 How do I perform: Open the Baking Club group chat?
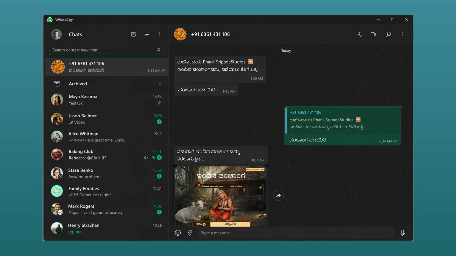pyautogui.click(x=107, y=154)
